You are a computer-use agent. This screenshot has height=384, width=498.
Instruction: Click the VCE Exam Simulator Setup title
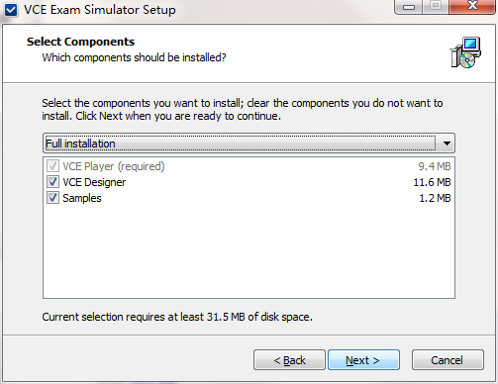coord(100,10)
